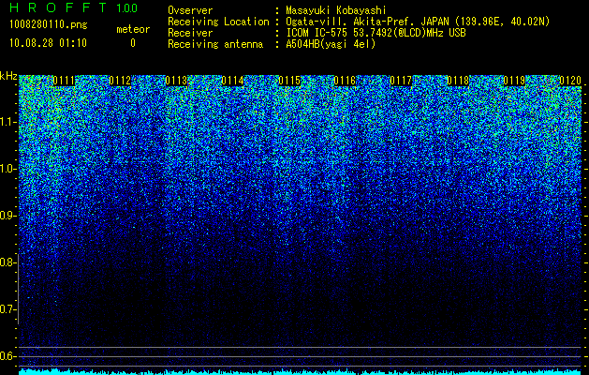Click the Receiving antenna label
This screenshot has height=375, width=589.
[x=215, y=44]
